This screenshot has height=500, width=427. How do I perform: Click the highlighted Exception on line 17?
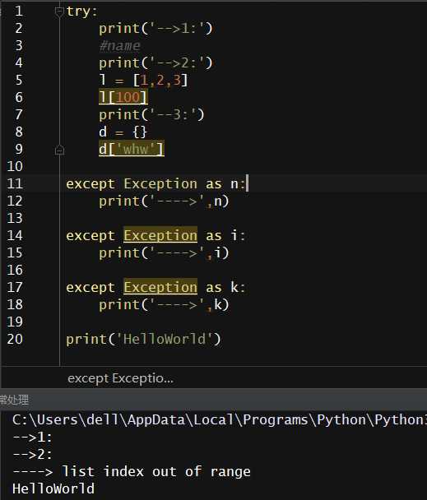click(x=160, y=287)
